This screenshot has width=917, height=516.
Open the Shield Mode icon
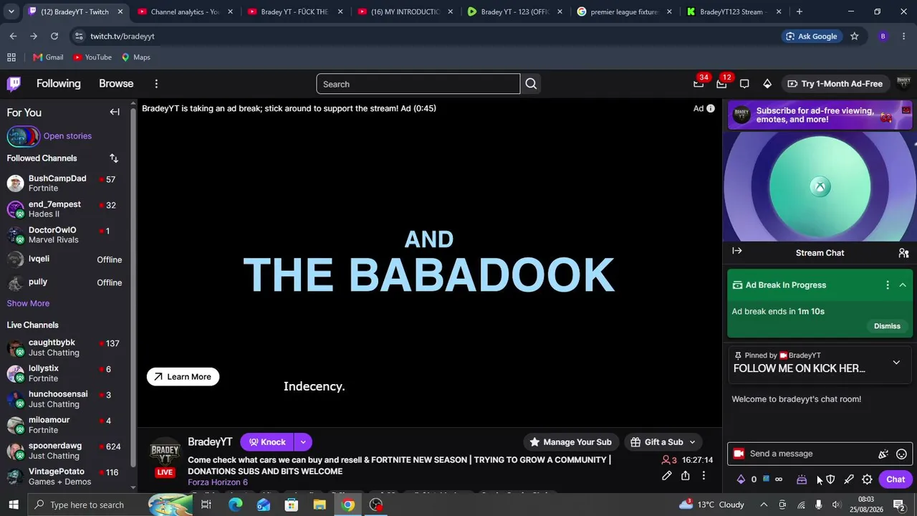pos(830,479)
